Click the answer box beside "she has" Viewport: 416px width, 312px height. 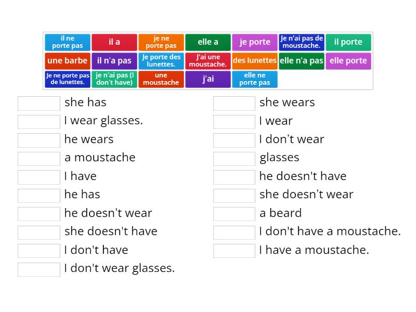pyautogui.click(x=38, y=102)
